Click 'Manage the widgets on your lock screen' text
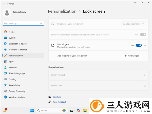Image resolution: width=152 pixels, height=114 pixels. tap(73, 47)
